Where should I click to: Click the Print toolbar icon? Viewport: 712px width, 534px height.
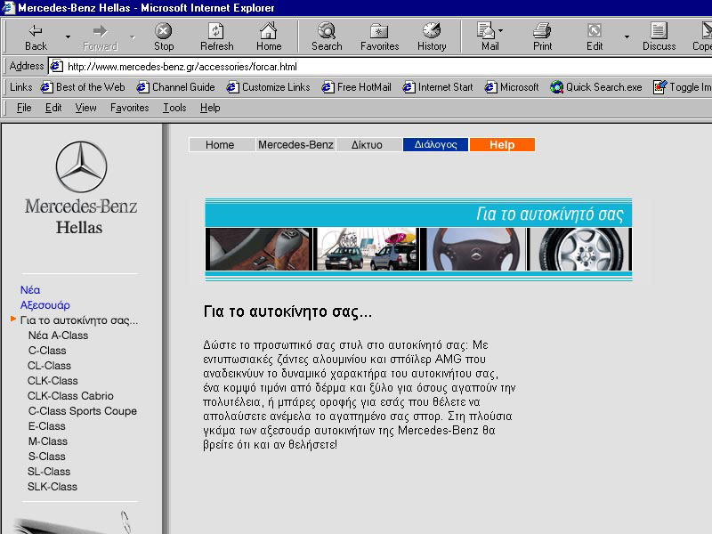click(543, 31)
